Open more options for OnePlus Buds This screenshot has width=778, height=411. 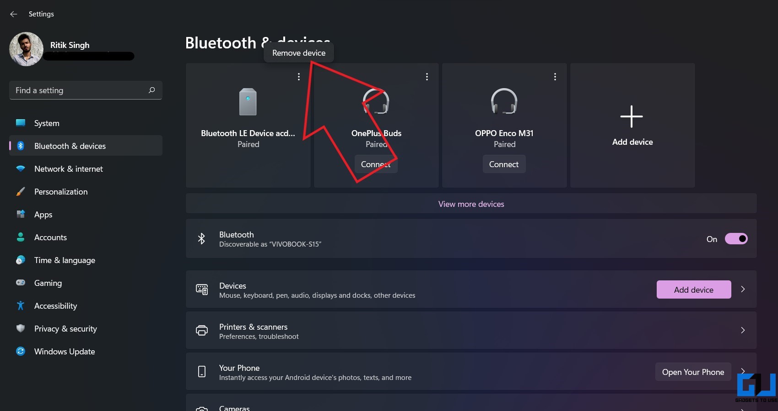[x=427, y=77]
